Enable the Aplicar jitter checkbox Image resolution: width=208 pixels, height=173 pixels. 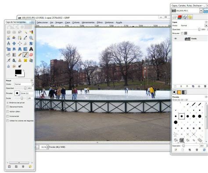pyautogui.click(x=7, y=112)
